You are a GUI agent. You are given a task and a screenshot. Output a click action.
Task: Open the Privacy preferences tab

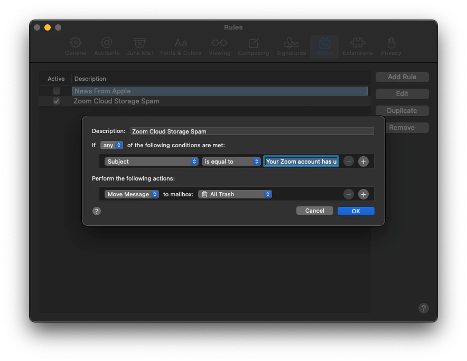(x=391, y=46)
